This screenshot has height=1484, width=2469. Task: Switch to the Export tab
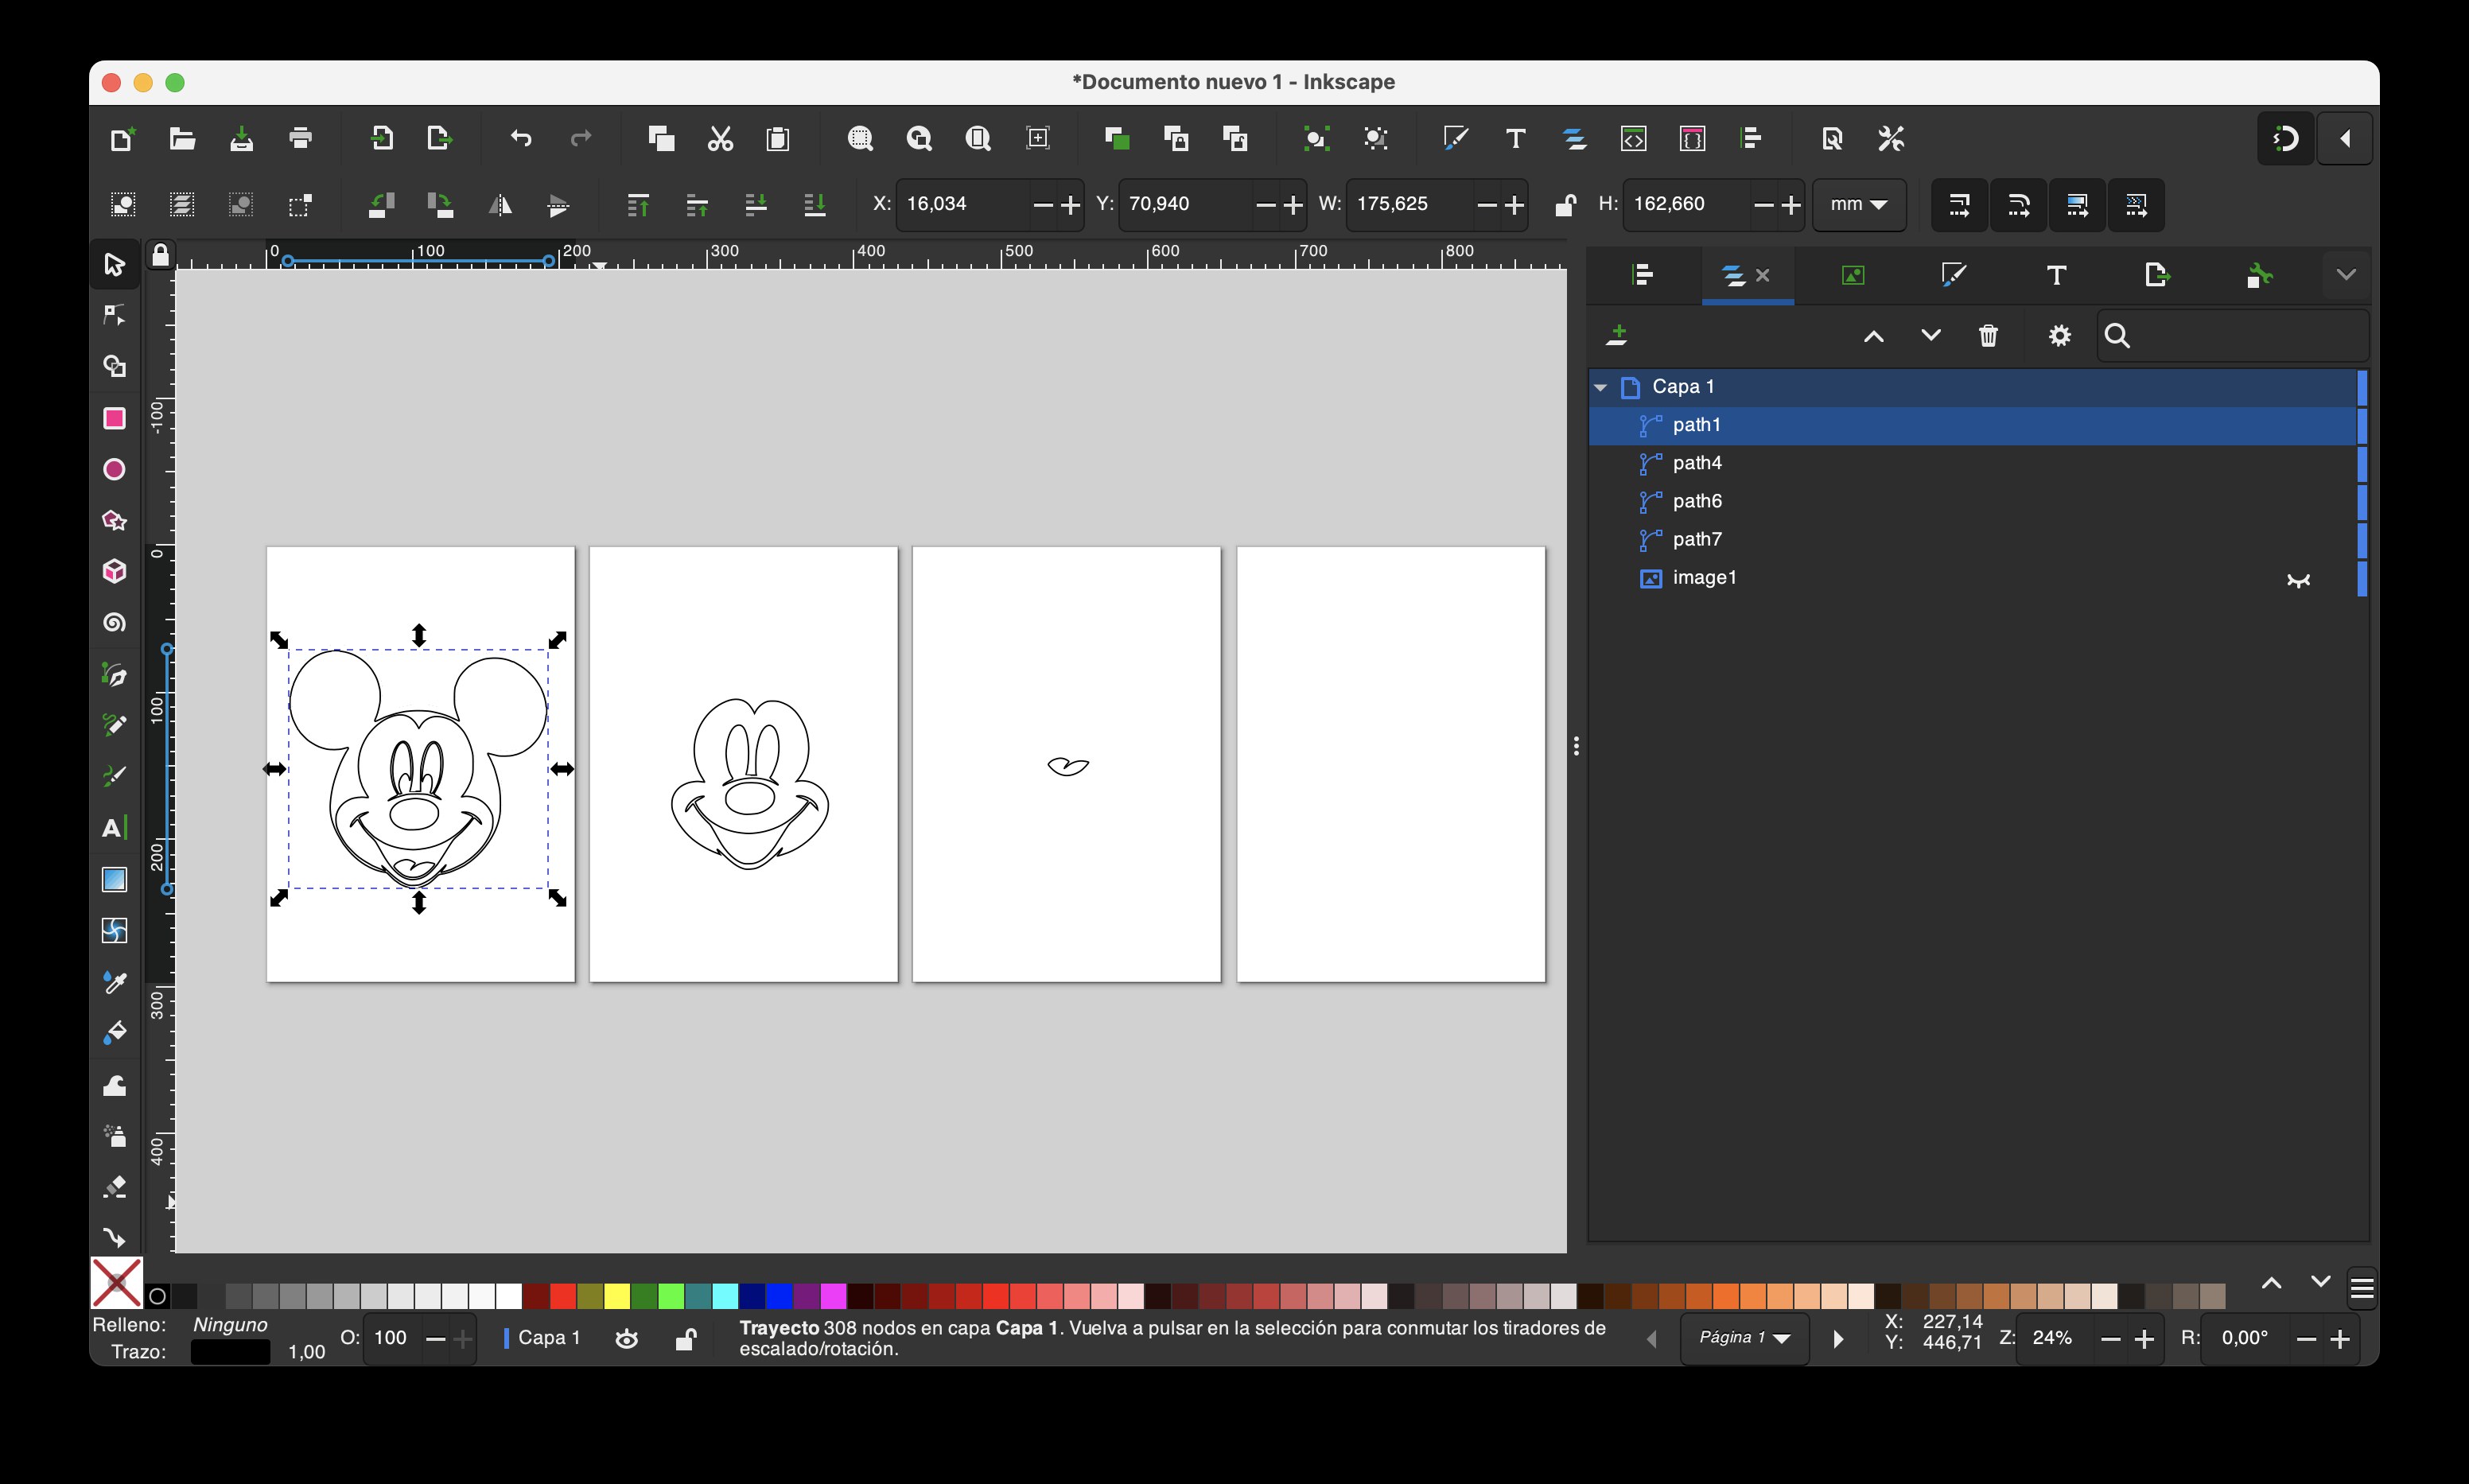point(2157,275)
